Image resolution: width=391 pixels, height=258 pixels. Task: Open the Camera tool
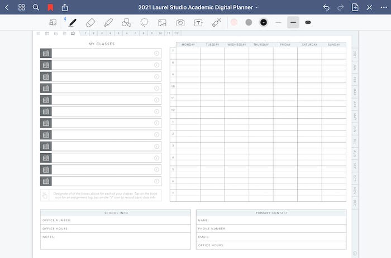pyautogui.click(x=180, y=23)
